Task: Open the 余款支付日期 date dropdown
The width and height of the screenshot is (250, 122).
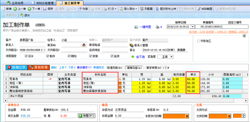Action: point(187,116)
